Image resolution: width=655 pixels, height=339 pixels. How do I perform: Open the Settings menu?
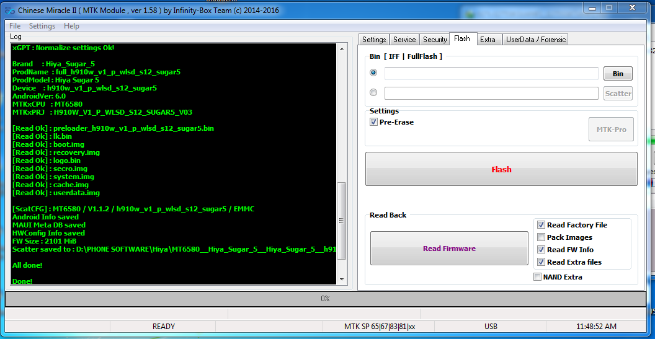[42, 26]
